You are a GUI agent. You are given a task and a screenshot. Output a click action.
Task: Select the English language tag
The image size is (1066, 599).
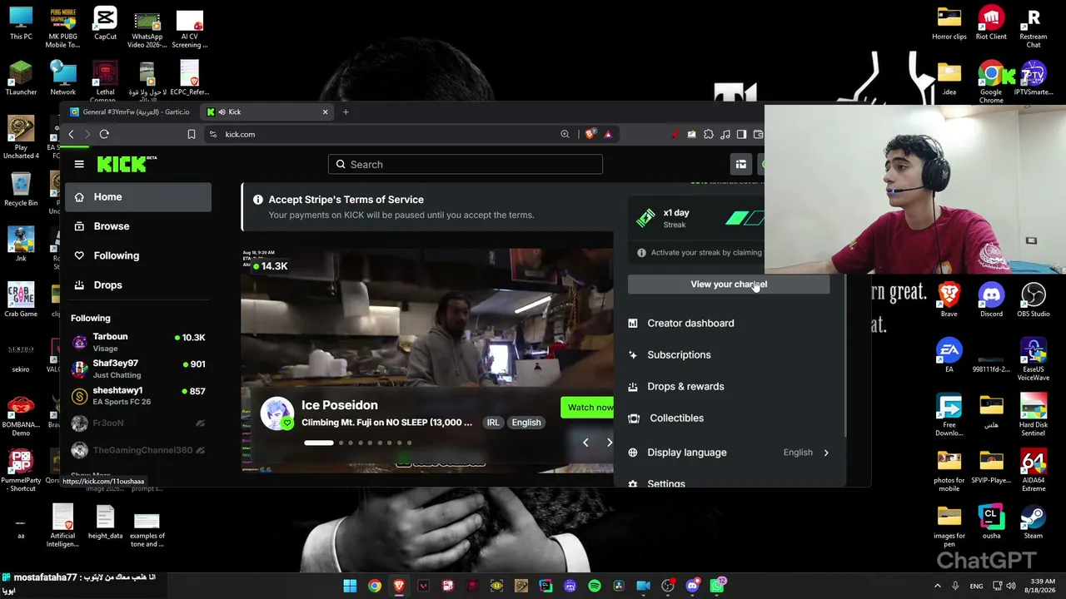coord(526,423)
